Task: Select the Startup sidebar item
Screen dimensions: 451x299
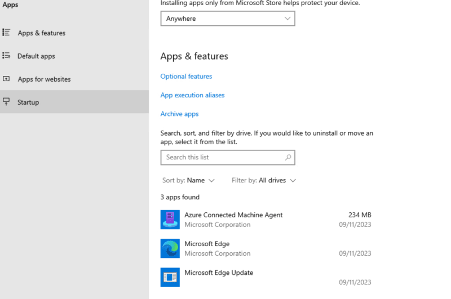Action: click(x=74, y=102)
